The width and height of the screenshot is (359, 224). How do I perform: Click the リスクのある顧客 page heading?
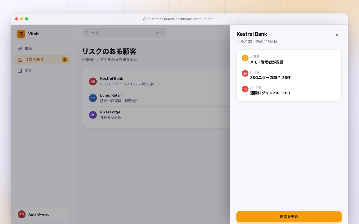point(109,52)
